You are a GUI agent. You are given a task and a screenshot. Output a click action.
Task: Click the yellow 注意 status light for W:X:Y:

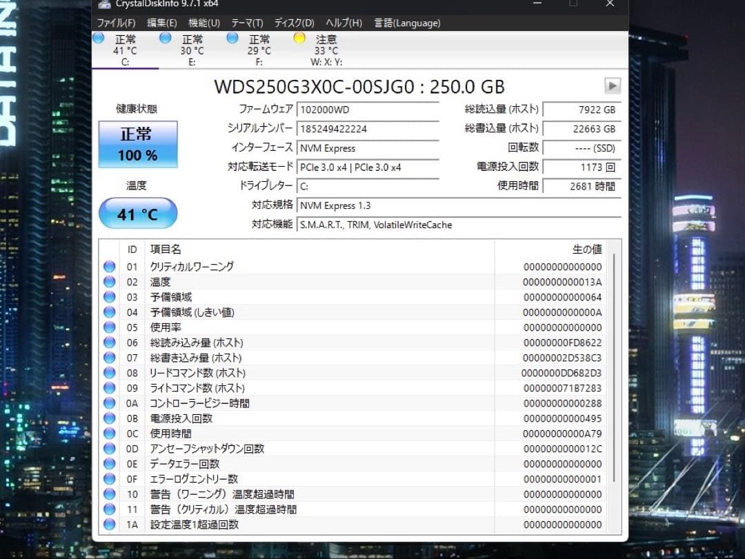(299, 39)
